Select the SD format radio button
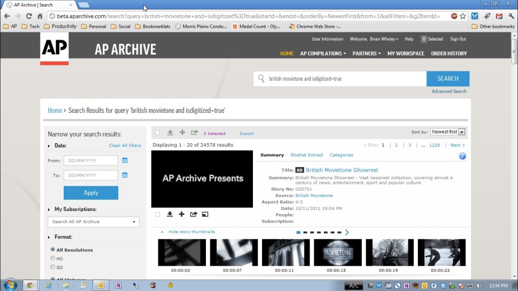The width and height of the screenshot is (518, 291). point(53,267)
